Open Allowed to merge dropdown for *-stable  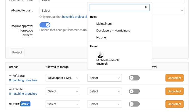(x=63, y=91)
